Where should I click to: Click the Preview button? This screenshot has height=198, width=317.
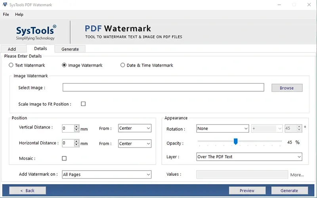(247, 190)
